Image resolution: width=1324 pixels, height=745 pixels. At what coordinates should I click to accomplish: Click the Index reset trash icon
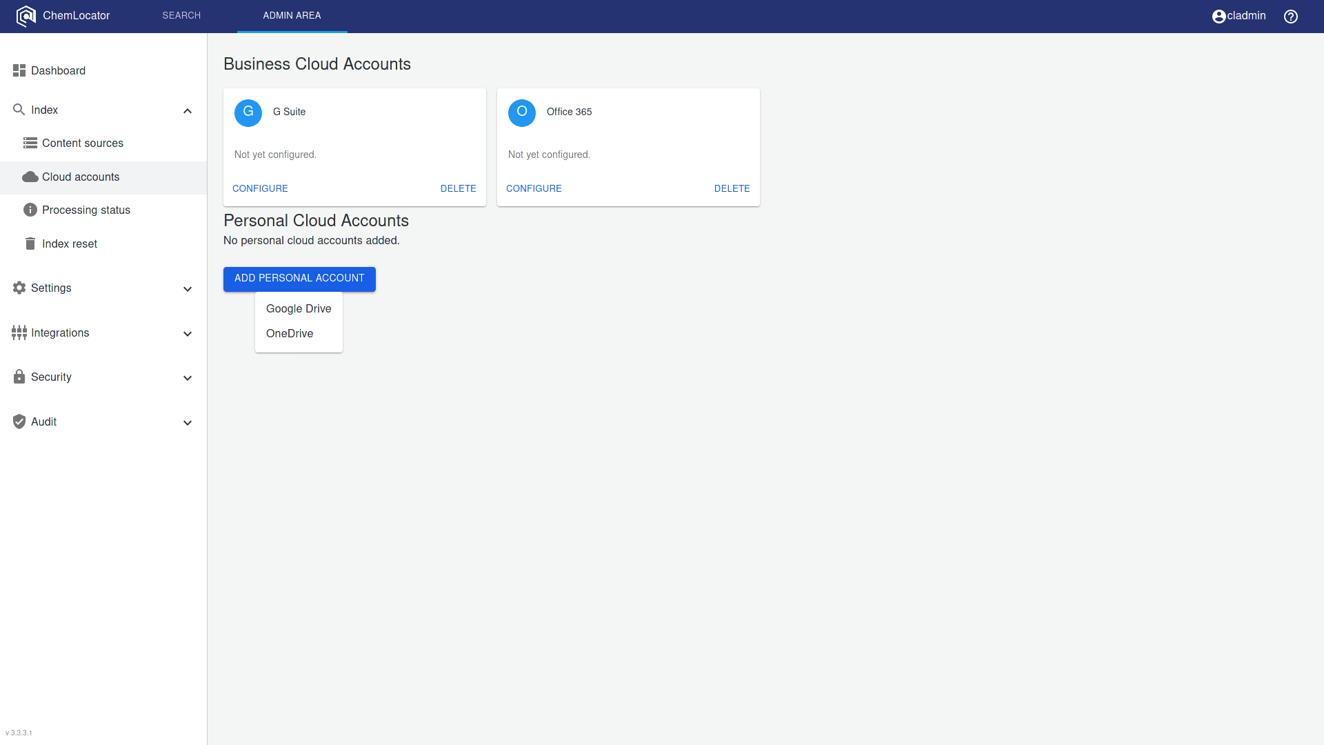tap(30, 244)
